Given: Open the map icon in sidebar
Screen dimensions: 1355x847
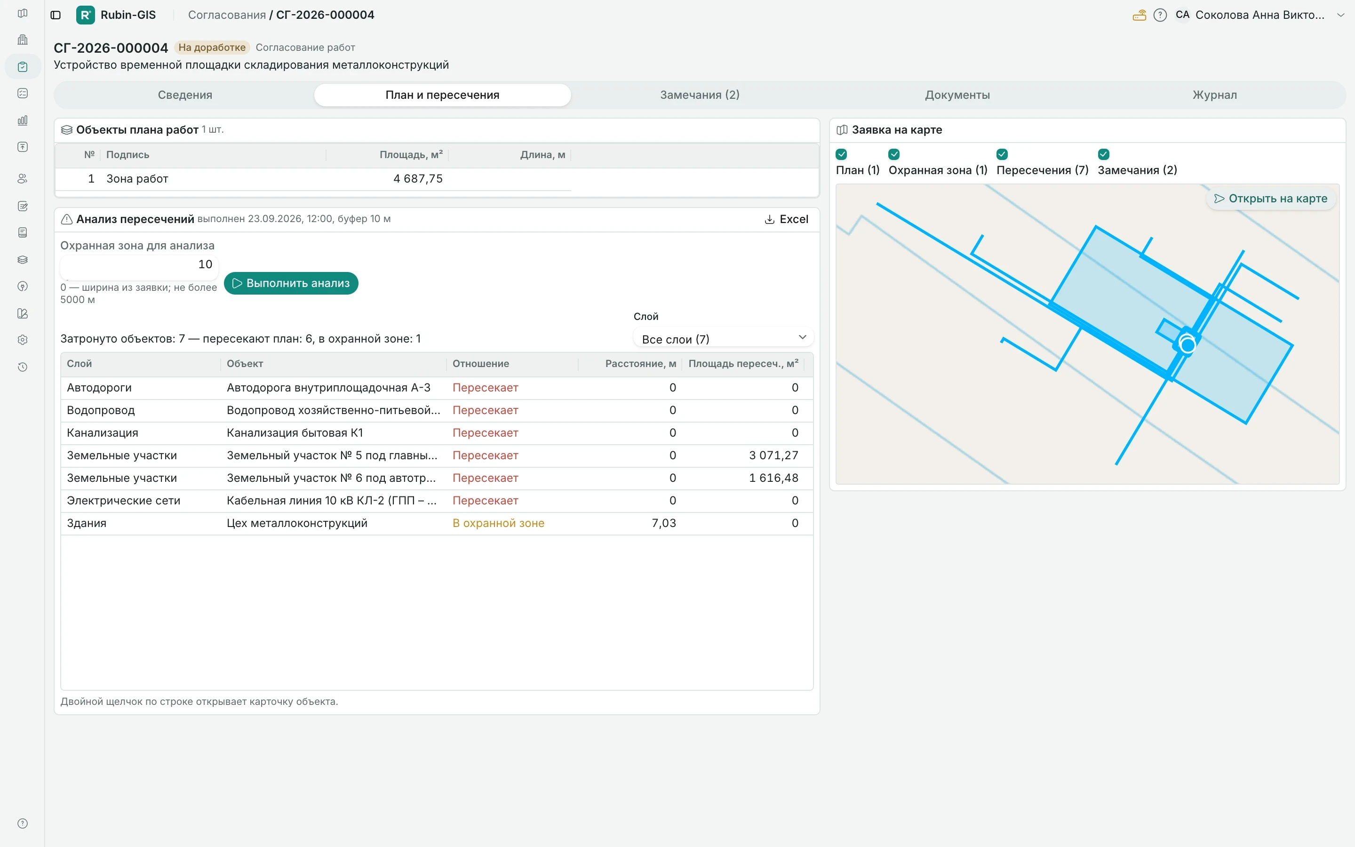Looking at the screenshot, I should (x=23, y=13).
